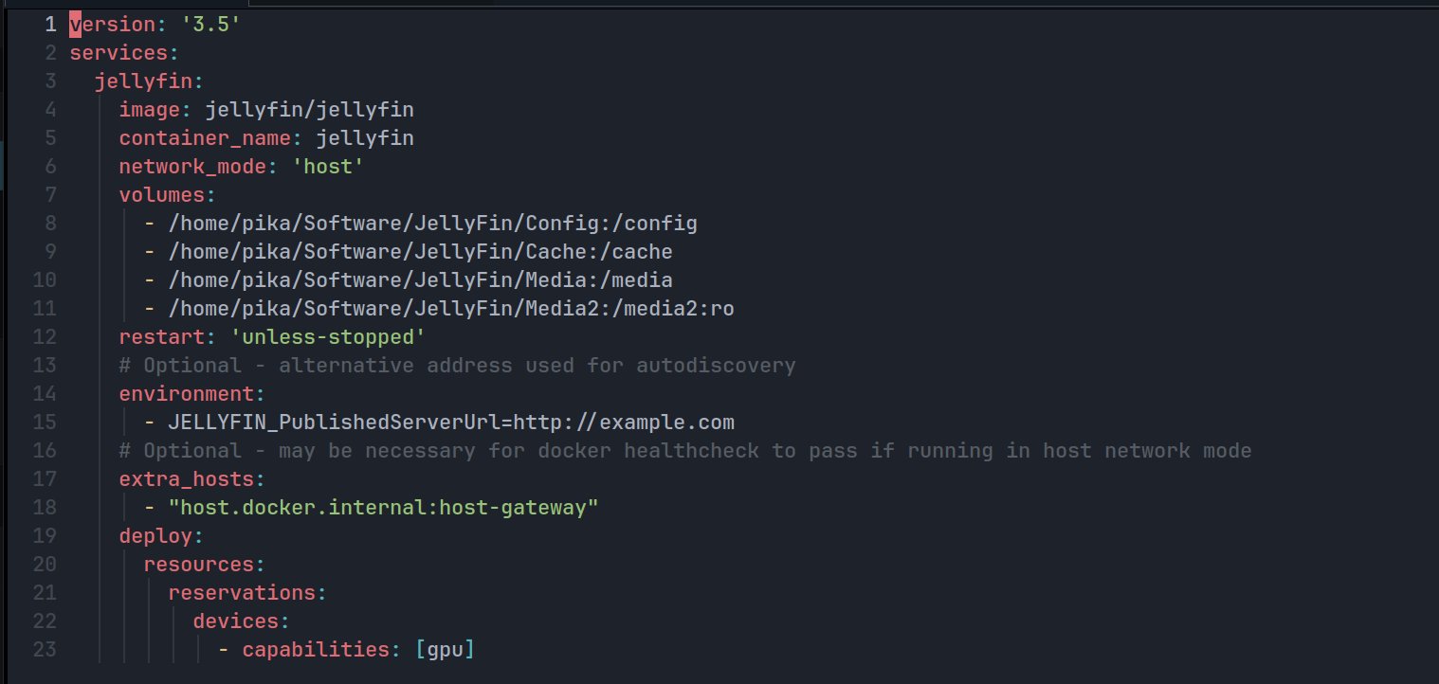The image size is (1439, 684).
Task: Click the 'reservations' key
Action: pyautogui.click(x=242, y=593)
